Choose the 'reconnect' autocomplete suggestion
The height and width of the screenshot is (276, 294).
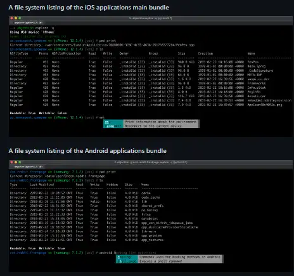[x=113, y=126]
